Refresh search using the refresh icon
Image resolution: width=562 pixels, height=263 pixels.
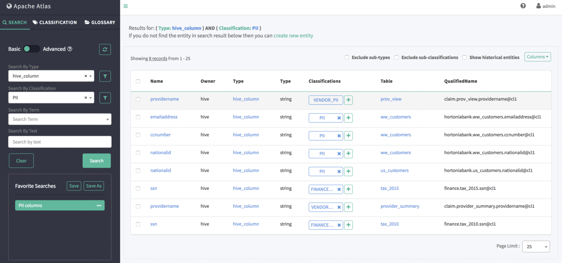(x=105, y=49)
